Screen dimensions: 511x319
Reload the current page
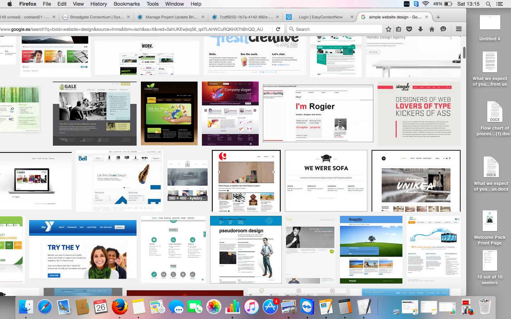(x=278, y=29)
